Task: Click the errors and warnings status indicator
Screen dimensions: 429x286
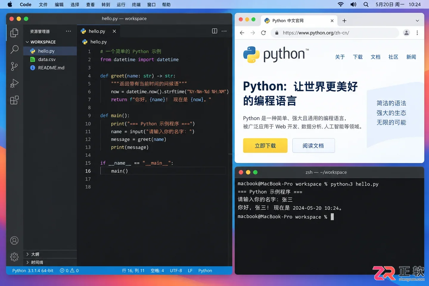Action: coord(69,271)
